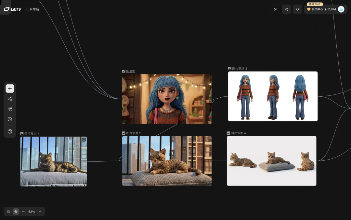Click the share icon in top bar

(286, 9)
